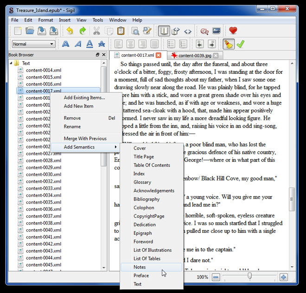Decrease indent with left arrow icon
The image size is (306, 293).
click(200, 44)
